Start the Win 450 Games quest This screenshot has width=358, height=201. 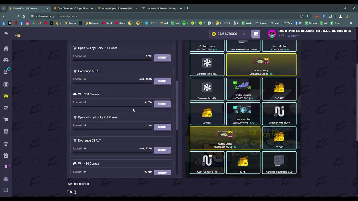162,173
